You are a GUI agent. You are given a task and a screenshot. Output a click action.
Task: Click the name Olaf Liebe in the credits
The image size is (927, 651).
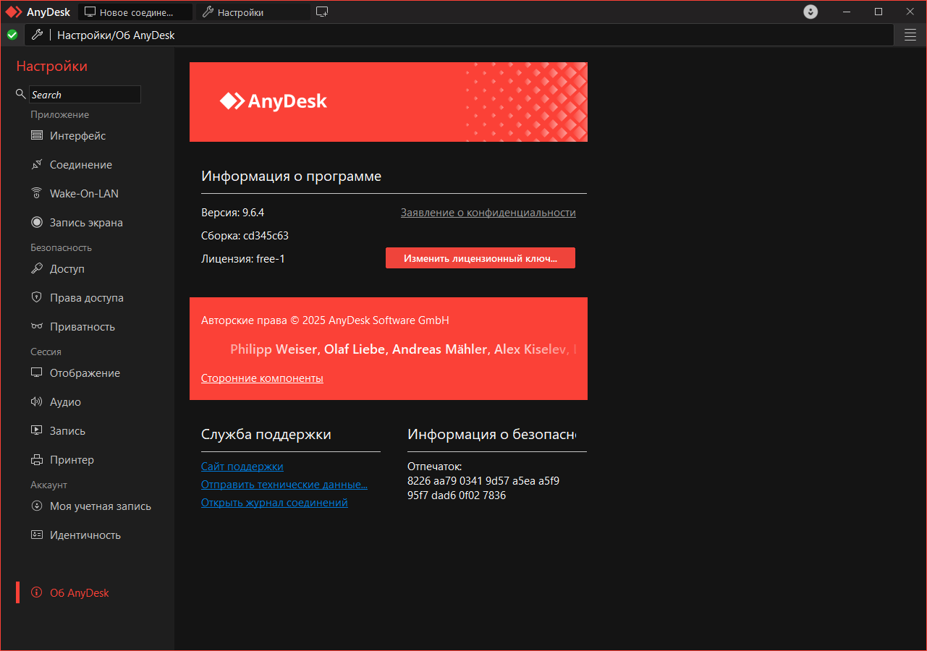(355, 349)
